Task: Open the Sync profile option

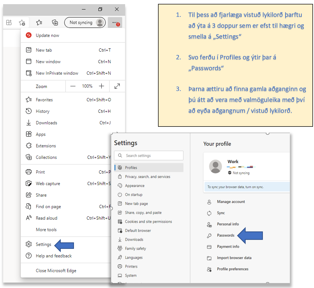Action: [x=221, y=213]
